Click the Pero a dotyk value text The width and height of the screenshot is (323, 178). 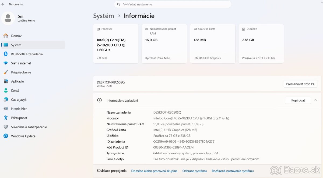[206, 159]
